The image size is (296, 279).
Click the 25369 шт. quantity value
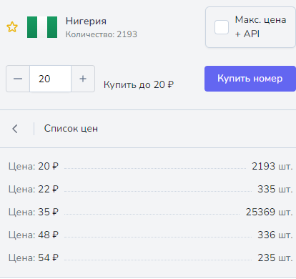[270, 212]
